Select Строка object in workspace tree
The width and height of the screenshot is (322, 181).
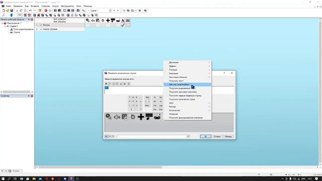click(x=17, y=32)
